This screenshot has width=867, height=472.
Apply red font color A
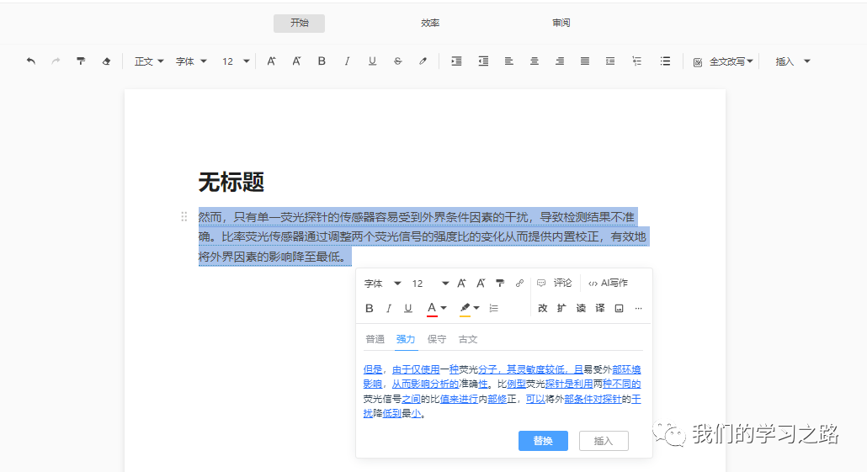(x=432, y=309)
